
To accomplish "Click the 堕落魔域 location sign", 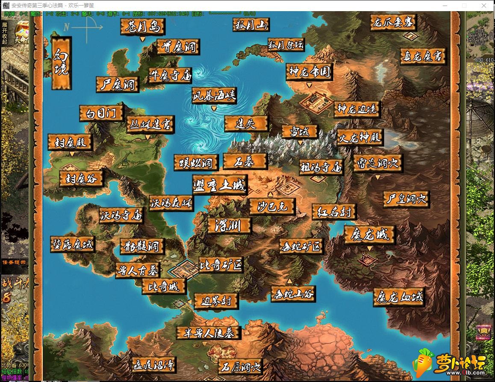I will [x=73, y=244].
